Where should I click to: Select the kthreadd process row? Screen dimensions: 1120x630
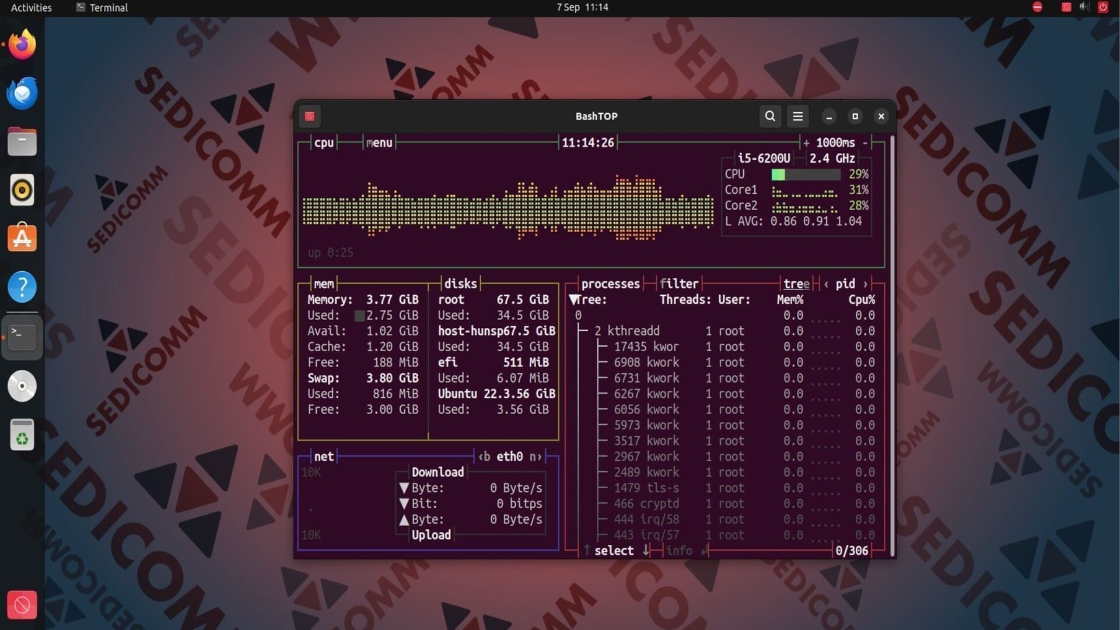633,331
